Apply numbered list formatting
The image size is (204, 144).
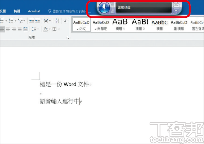[x=12, y=20]
